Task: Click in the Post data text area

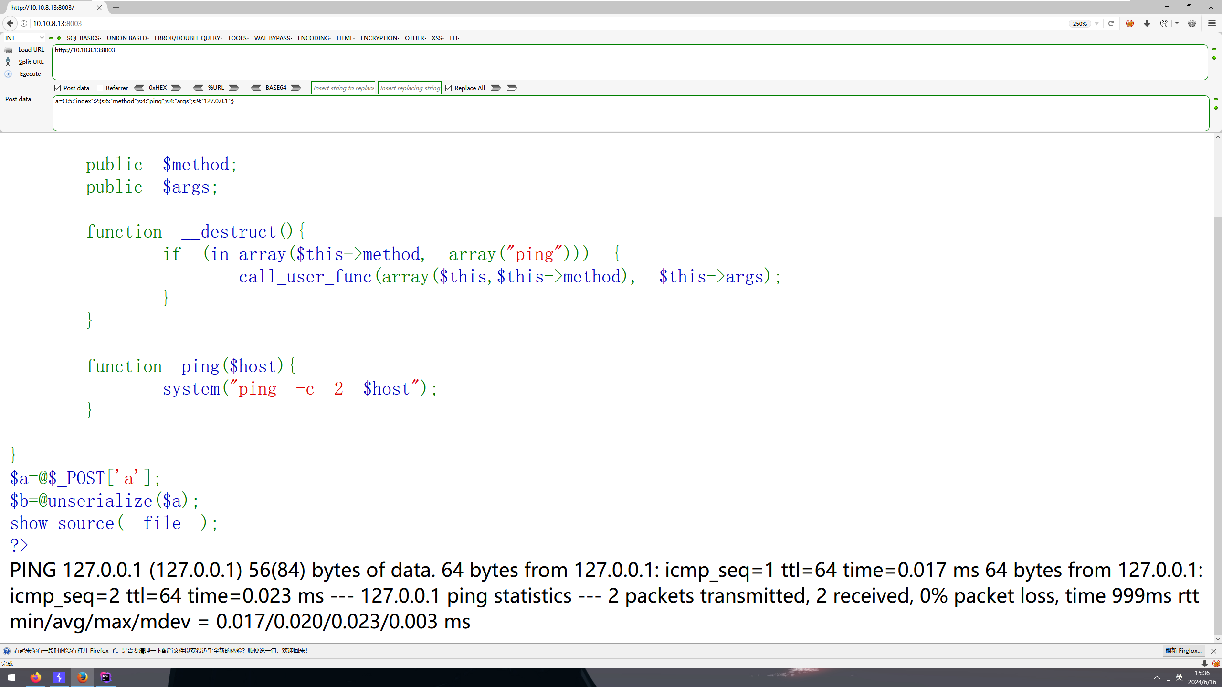Action: [x=631, y=113]
